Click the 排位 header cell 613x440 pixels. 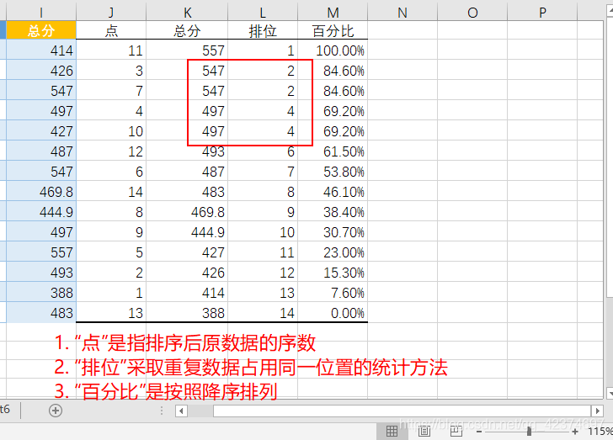click(263, 30)
